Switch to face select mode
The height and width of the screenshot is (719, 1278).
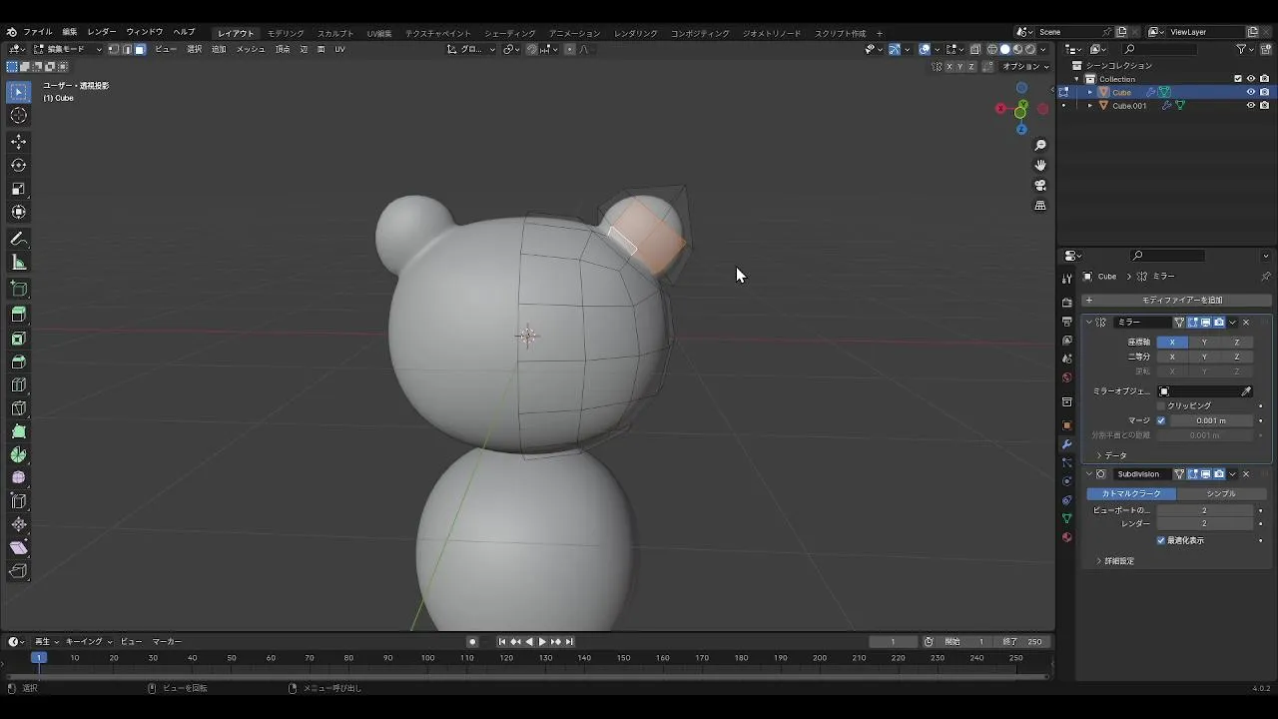pos(140,49)
